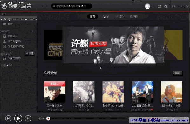
Task: Open author link under 有个网婊 playlist
Action: point(113,110)
